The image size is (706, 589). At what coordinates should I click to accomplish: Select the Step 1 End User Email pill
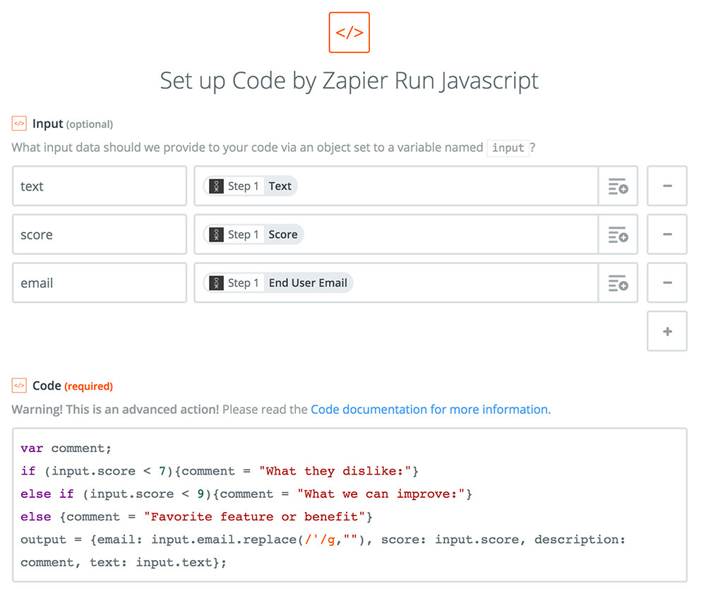pyautogui.click(x=278, y=283)
